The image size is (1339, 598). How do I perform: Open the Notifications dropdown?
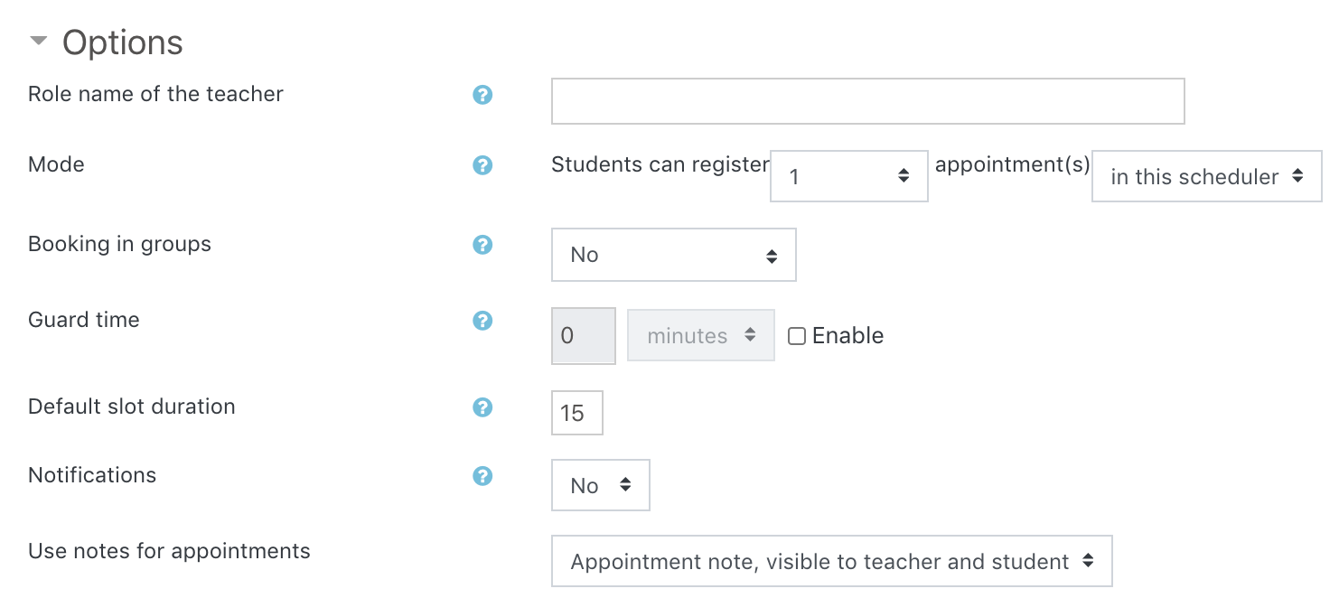coord(600,485)
